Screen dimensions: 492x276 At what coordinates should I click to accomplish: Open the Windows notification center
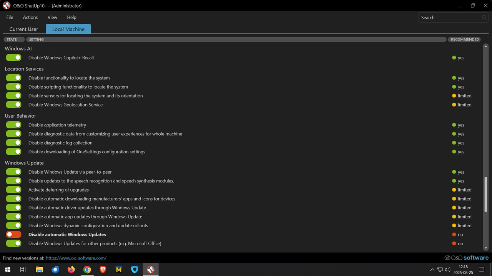coord(481,269)
